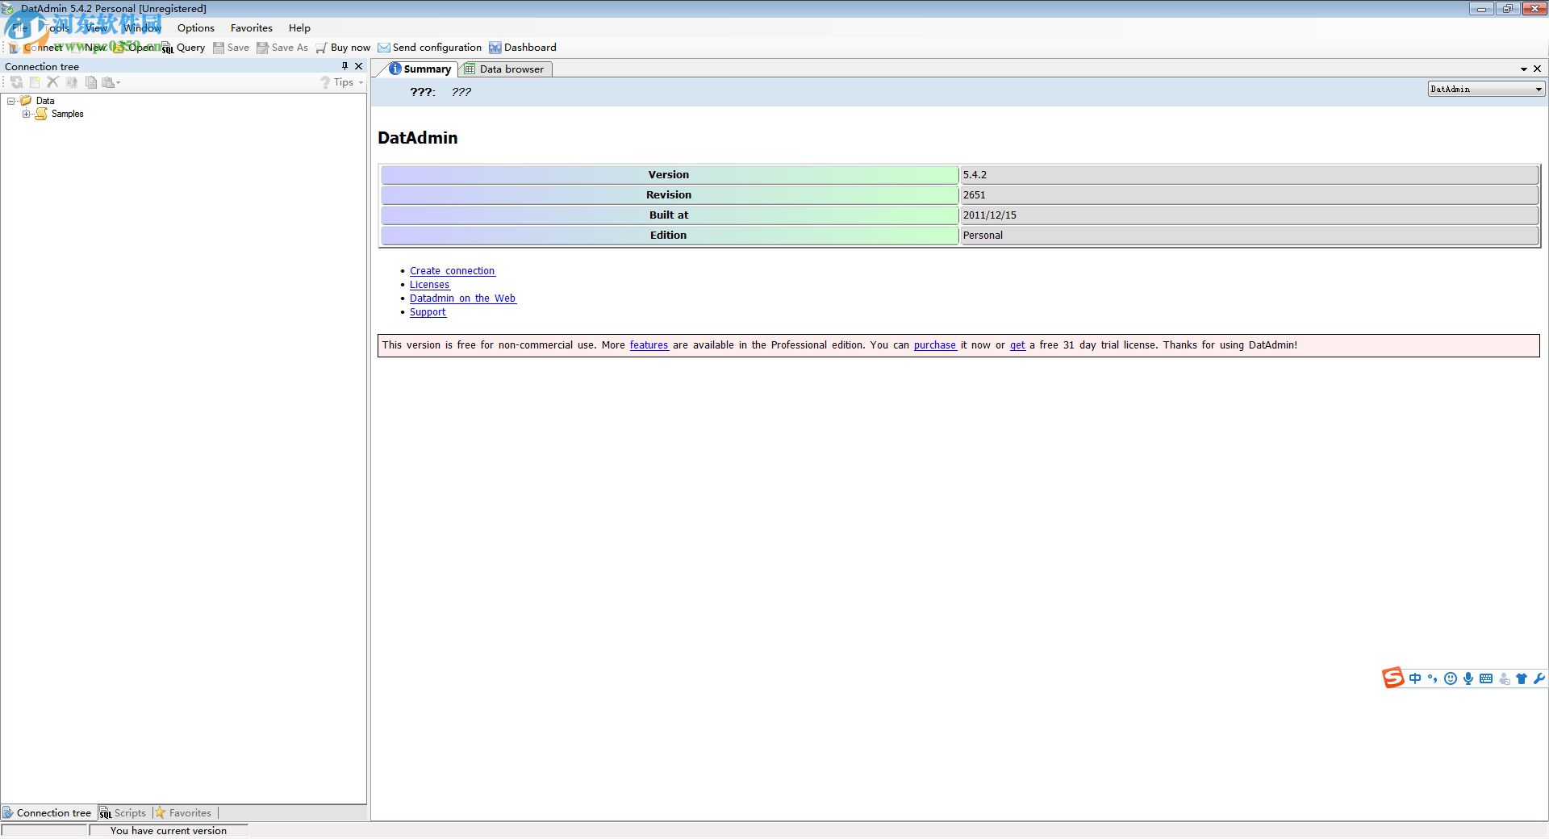1549x839 pixels.
Task: Expand the Samples tree node
Action: tap(27, 114)
